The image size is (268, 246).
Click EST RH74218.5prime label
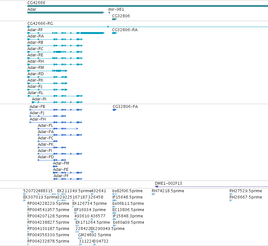point(168,191)
